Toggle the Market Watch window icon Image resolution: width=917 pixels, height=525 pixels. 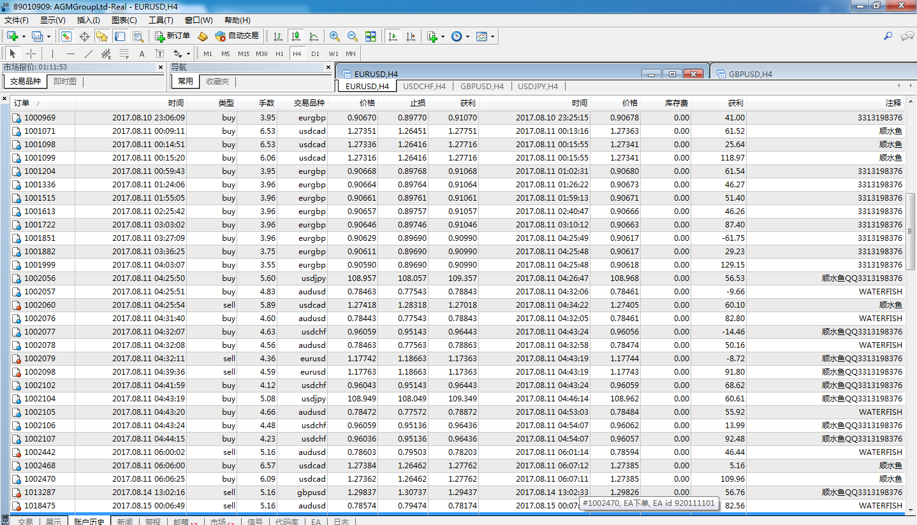[66, 36]
